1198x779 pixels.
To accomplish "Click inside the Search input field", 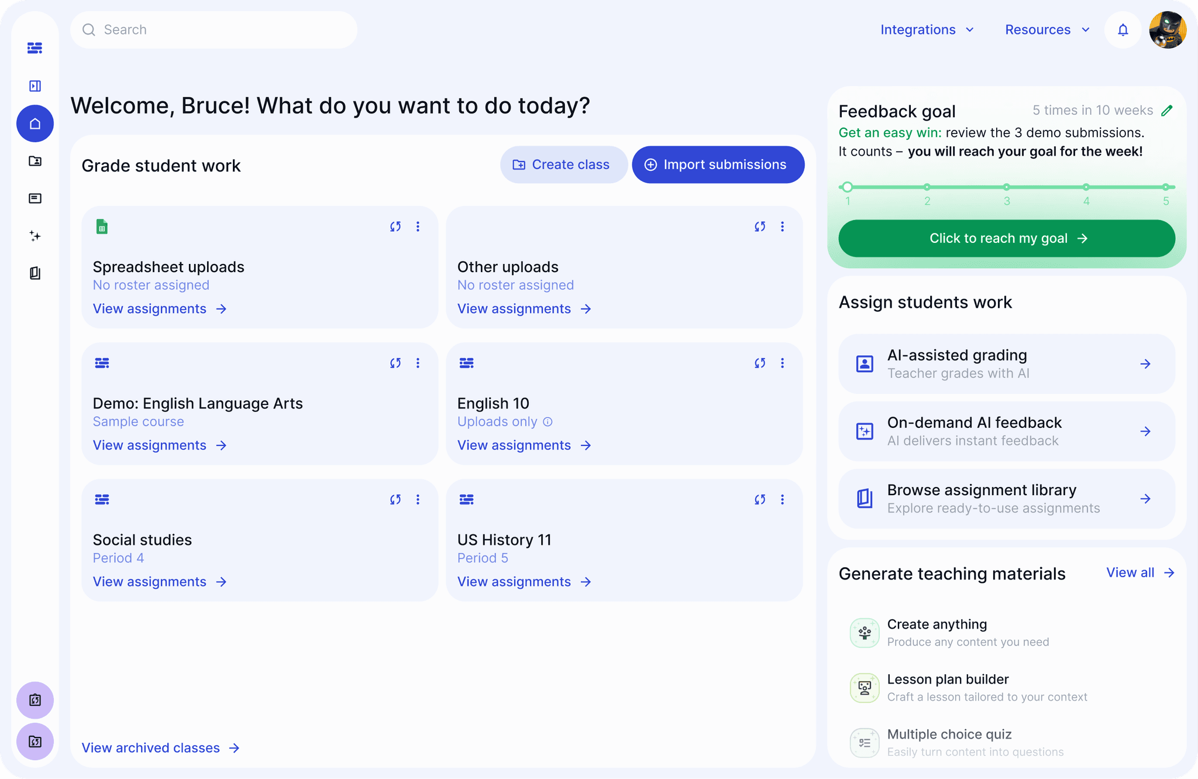I will [213, 29].
